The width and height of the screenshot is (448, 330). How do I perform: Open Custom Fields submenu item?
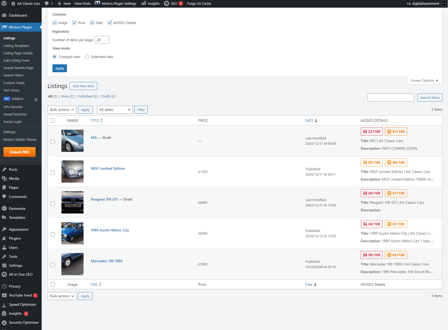[x=14, y=83]
